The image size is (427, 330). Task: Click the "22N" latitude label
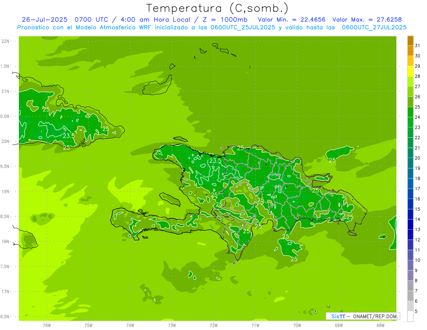5,41
